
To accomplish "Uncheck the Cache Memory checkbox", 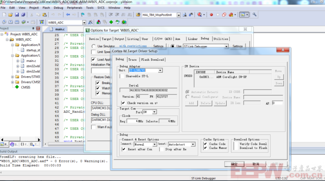I will [x=206, y=148].
